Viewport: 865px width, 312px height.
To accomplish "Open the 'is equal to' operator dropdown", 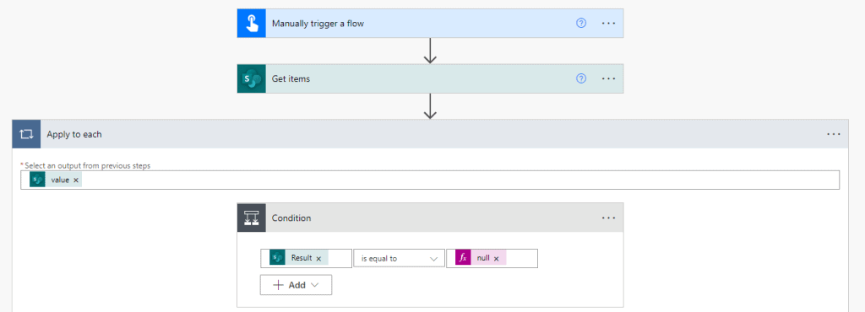I will click(399, 258).
